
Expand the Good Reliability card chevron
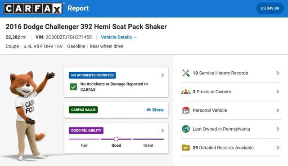(162, 131)
